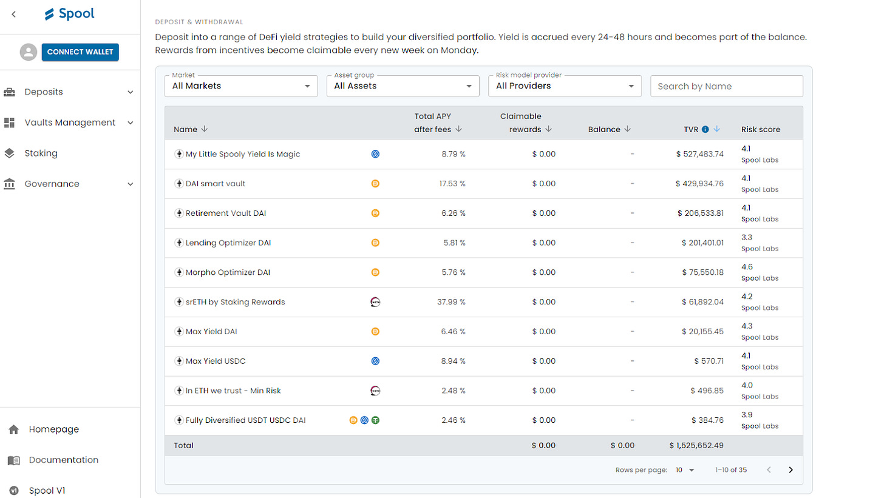Click the user avatar icon

pyautogui.click(x=28, y=52)
